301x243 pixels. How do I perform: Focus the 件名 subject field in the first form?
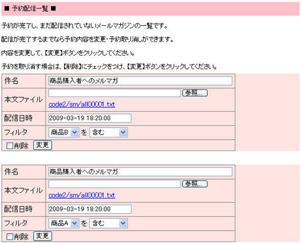point(140,81)
